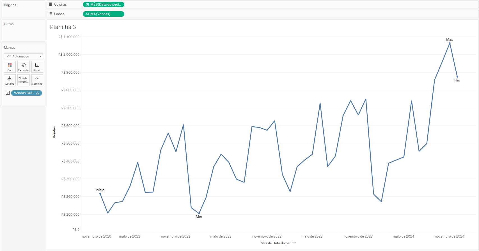Select the Max labeled point on chart

tap(450, 43)
